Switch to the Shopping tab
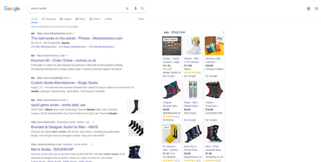The image size is (321, 162). tap(49, 19)
